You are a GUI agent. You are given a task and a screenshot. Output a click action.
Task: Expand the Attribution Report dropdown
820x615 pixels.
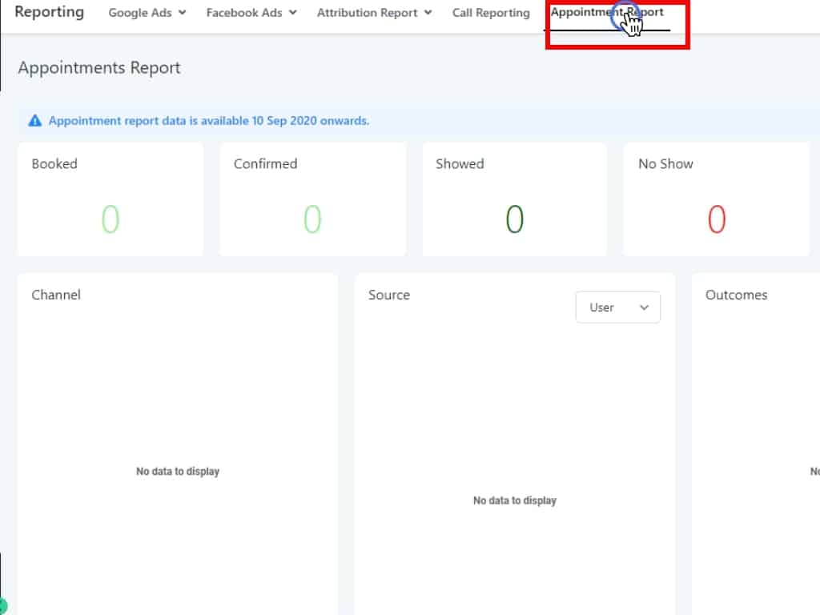(x=428, y=13)
